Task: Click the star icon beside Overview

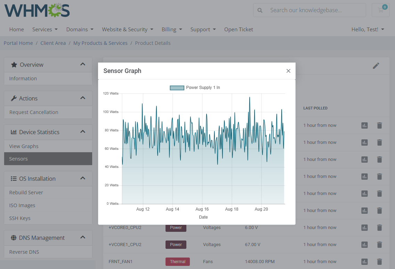Action: point(14,64)
